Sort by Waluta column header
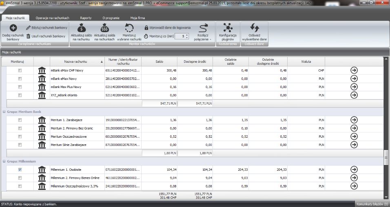390x207 pixels. click(306, 62)
